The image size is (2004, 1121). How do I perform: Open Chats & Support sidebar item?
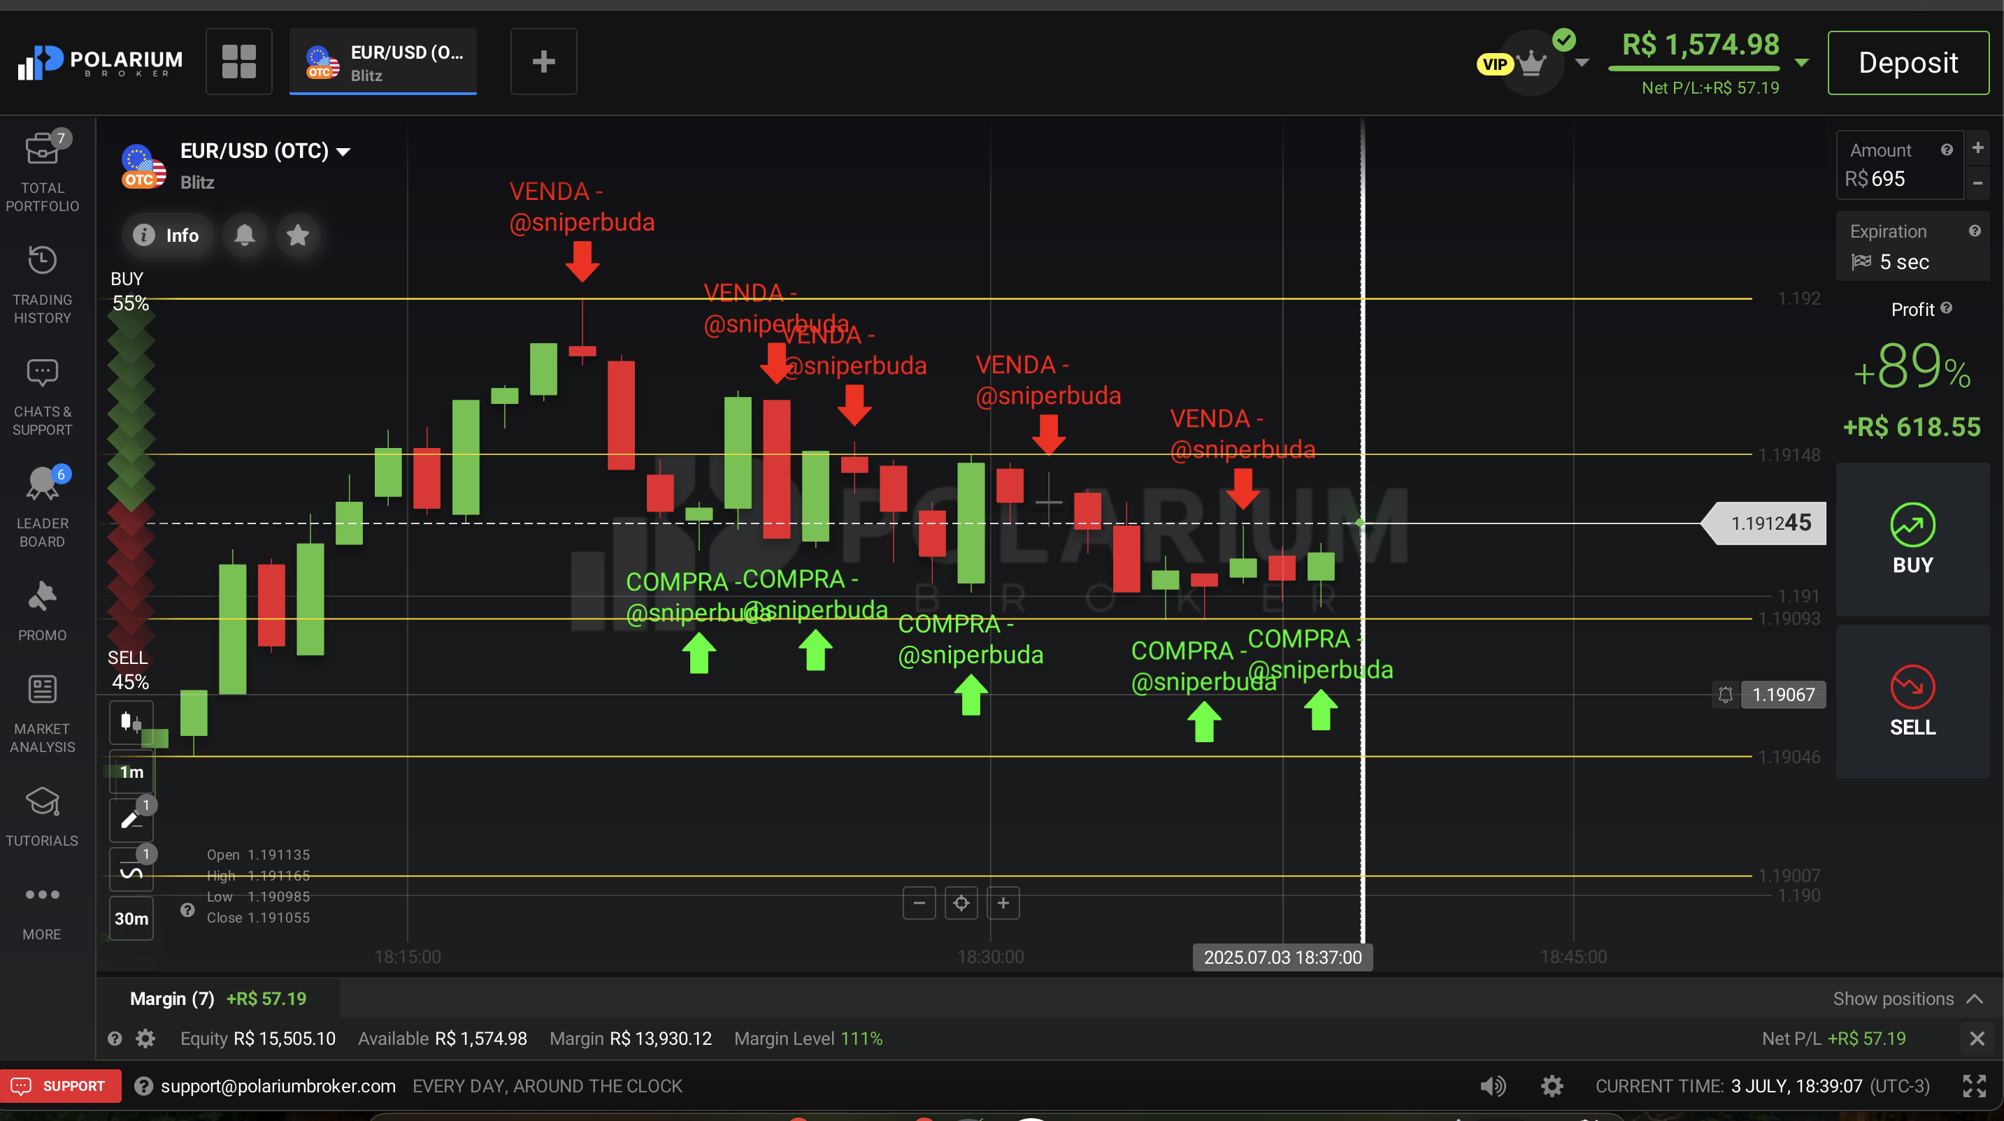(x=42, y=396)
